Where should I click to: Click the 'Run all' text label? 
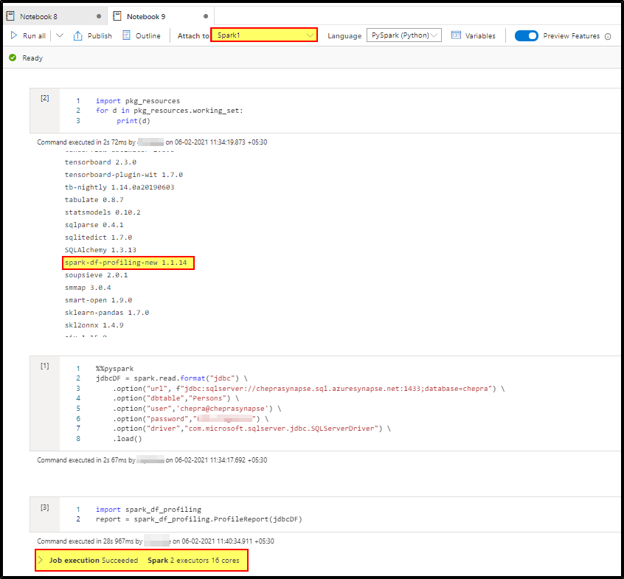34,36
